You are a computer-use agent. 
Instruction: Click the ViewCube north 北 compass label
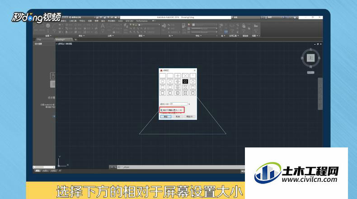coord(310,49)
